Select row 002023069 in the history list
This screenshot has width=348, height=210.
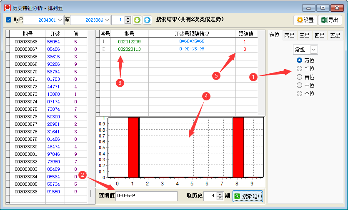pyautogui.click(x=48, y=64)
